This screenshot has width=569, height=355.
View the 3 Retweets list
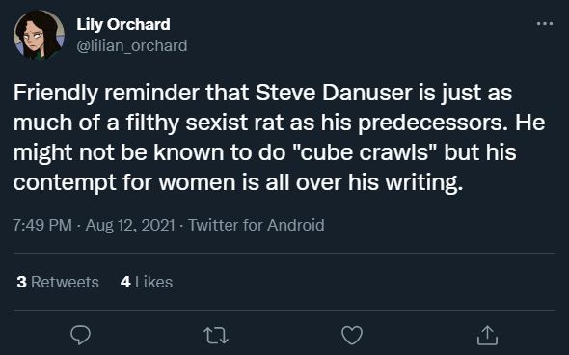[58, 282]
